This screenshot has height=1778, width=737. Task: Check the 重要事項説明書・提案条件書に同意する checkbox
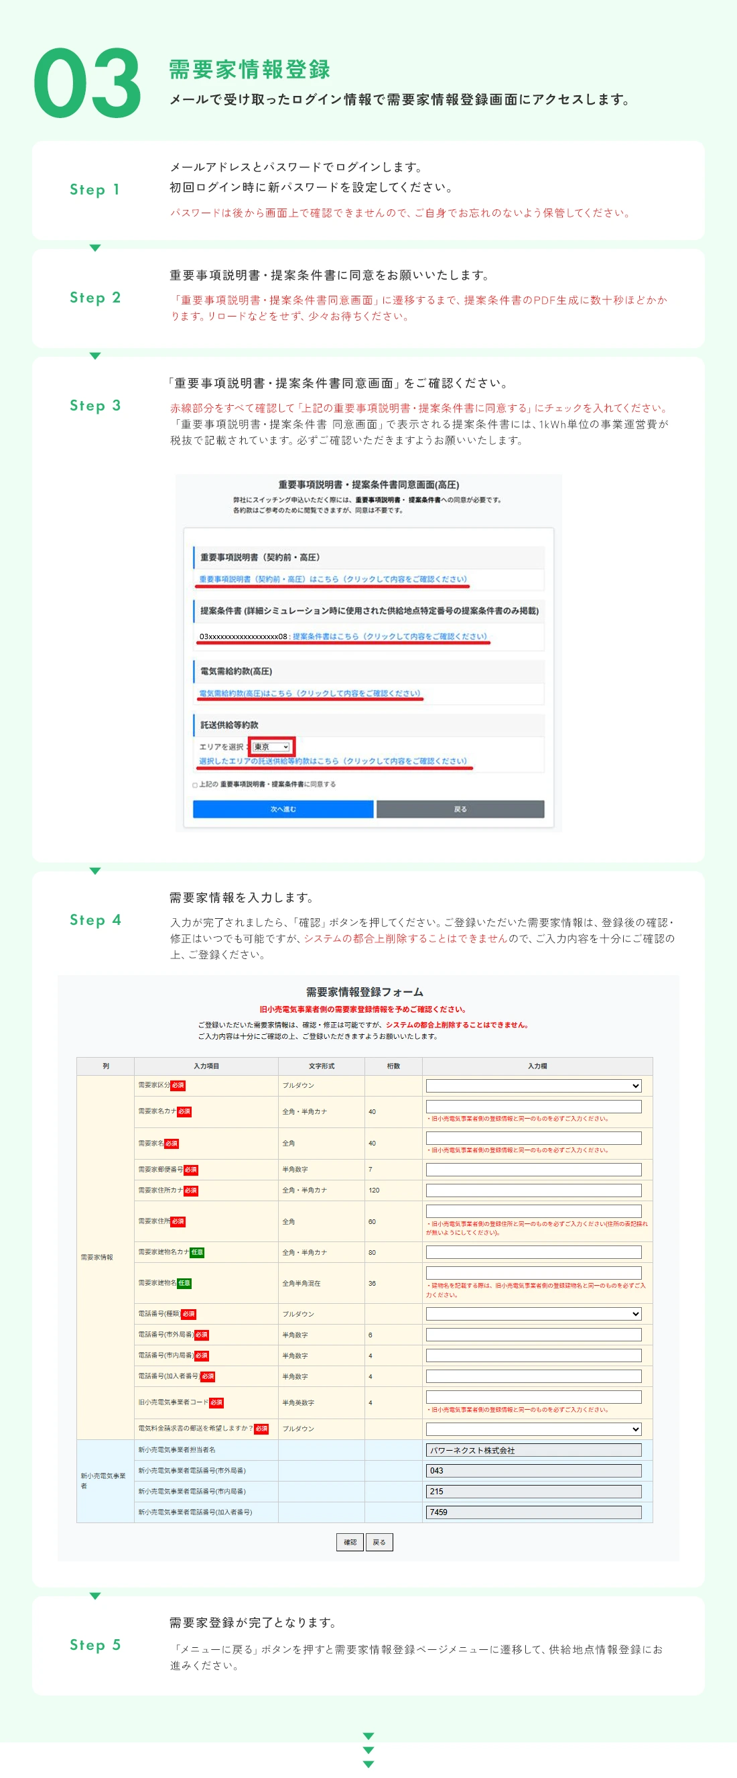coord(195,785)
